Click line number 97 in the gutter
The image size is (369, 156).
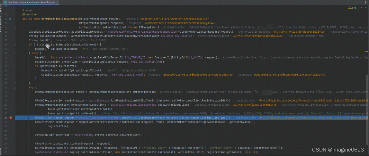coord(6,92)
